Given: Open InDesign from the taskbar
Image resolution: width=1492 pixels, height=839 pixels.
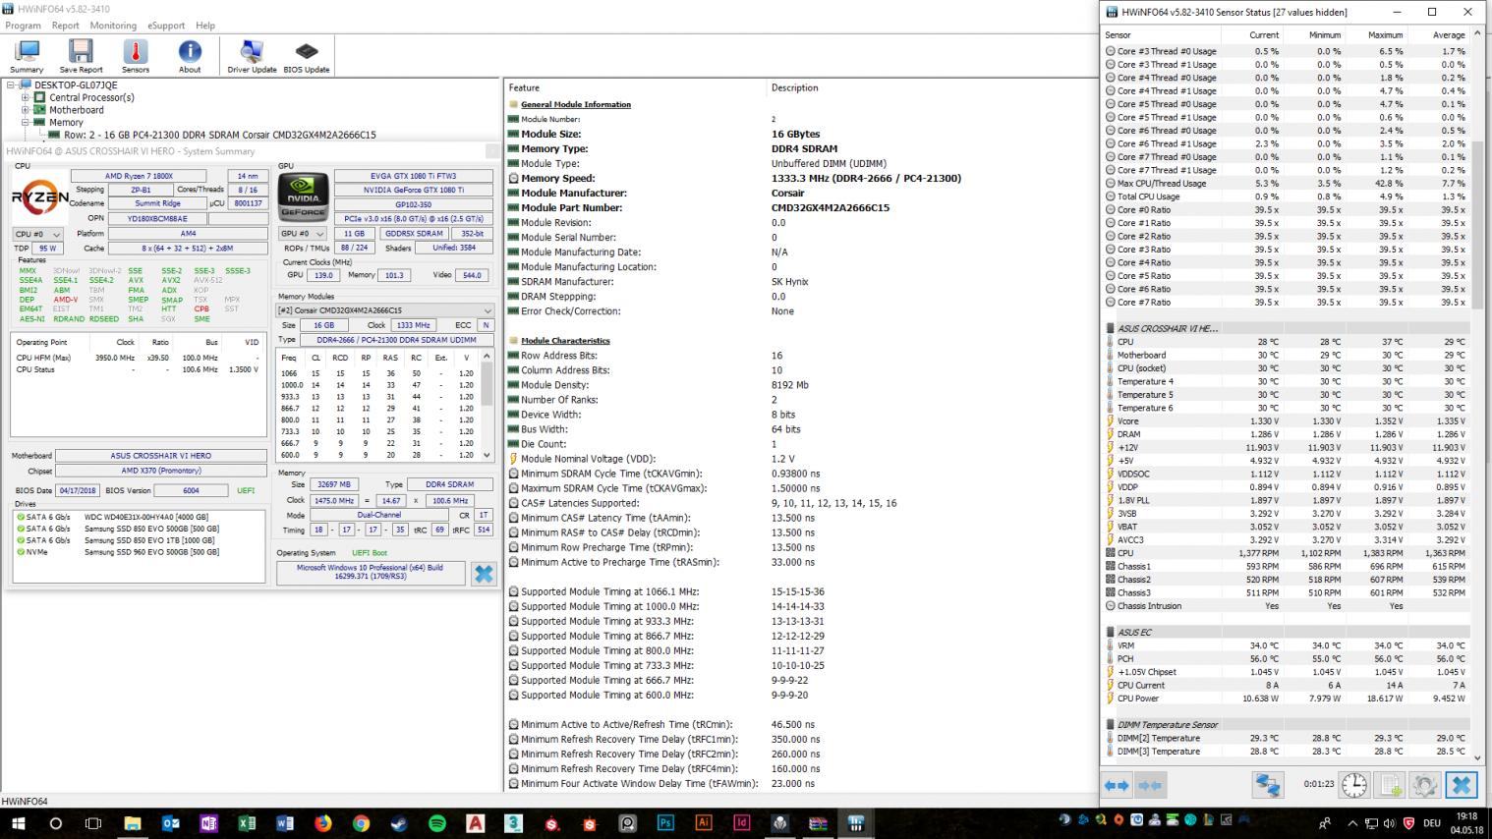Looking at the screenshot, I should coord(742,823).
